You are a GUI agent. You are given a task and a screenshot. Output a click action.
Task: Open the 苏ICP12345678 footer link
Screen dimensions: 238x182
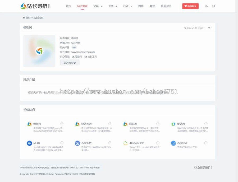71,174
